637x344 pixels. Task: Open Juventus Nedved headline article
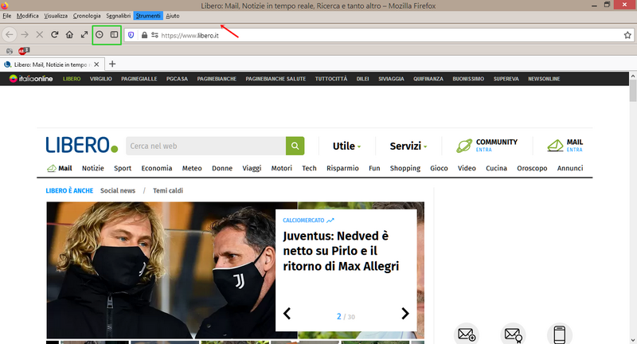(341, 251)
